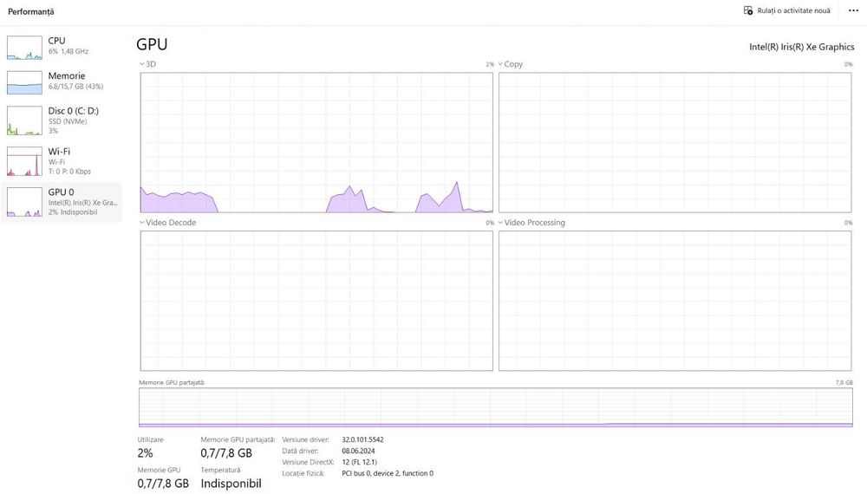
Task: Select the Wi-Fi throughput thumbnail
Action: pyautogui.click(x=24, y=161)
